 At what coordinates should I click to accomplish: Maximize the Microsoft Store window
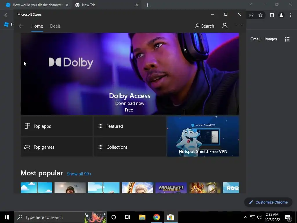[x=226, y=15]
